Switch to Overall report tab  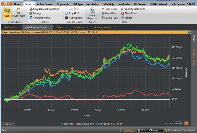click(60, 27)
